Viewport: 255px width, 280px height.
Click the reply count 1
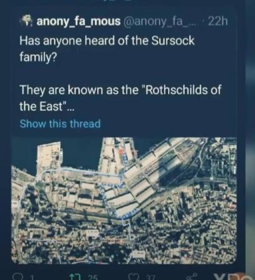click(32, 278)
